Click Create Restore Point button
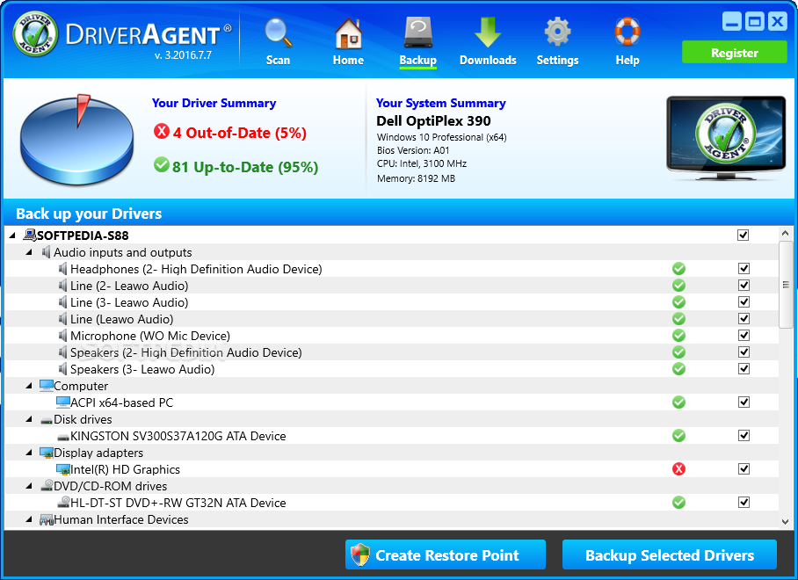 (446, 555)
